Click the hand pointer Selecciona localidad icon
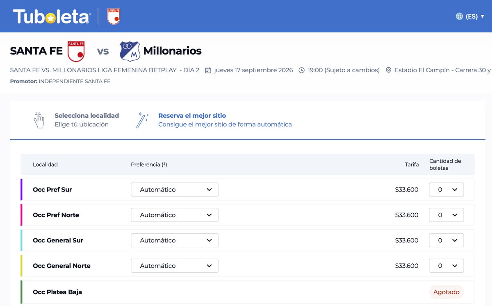This screenshot has width=492, height=306. click(39, 120)
